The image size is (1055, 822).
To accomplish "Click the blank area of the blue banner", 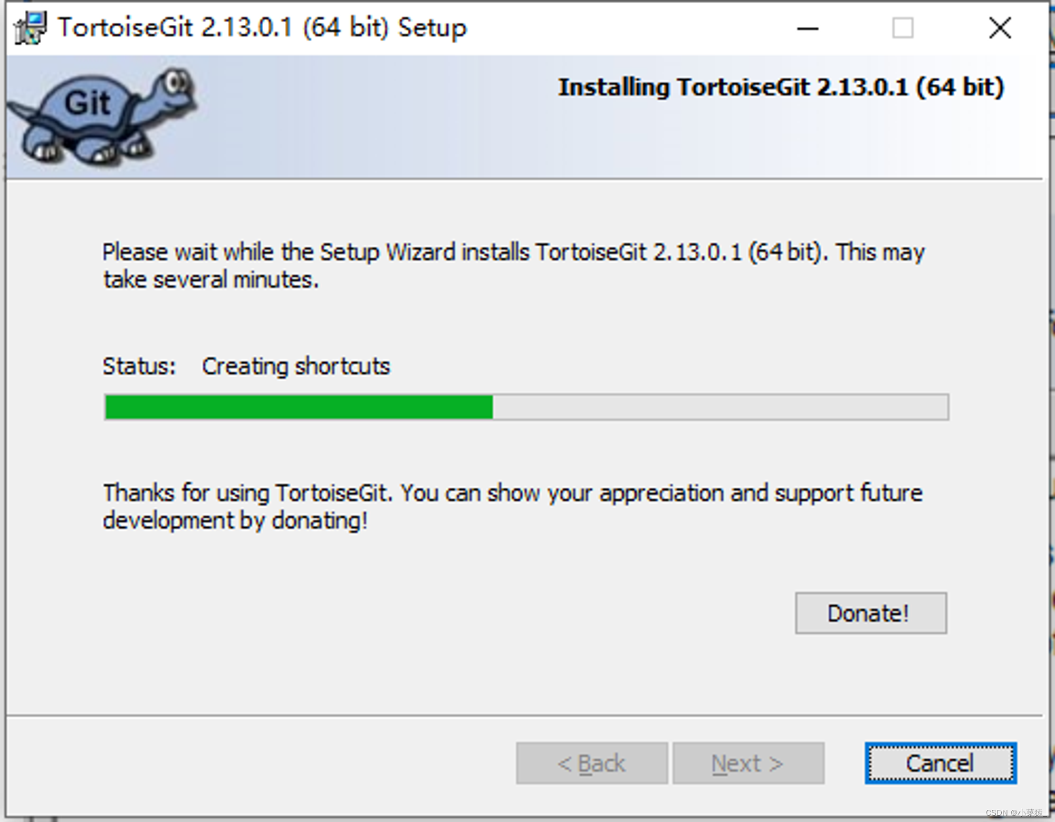I will click(x=369, y=137).
